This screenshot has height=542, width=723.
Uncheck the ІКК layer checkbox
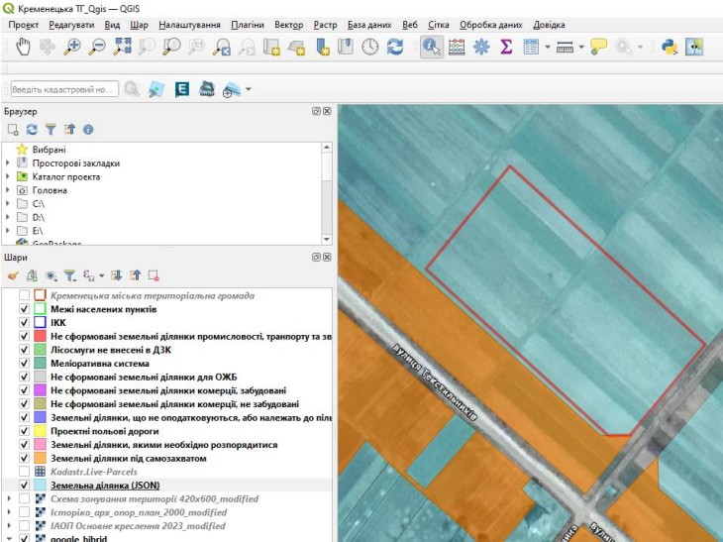tap(24, 322)
